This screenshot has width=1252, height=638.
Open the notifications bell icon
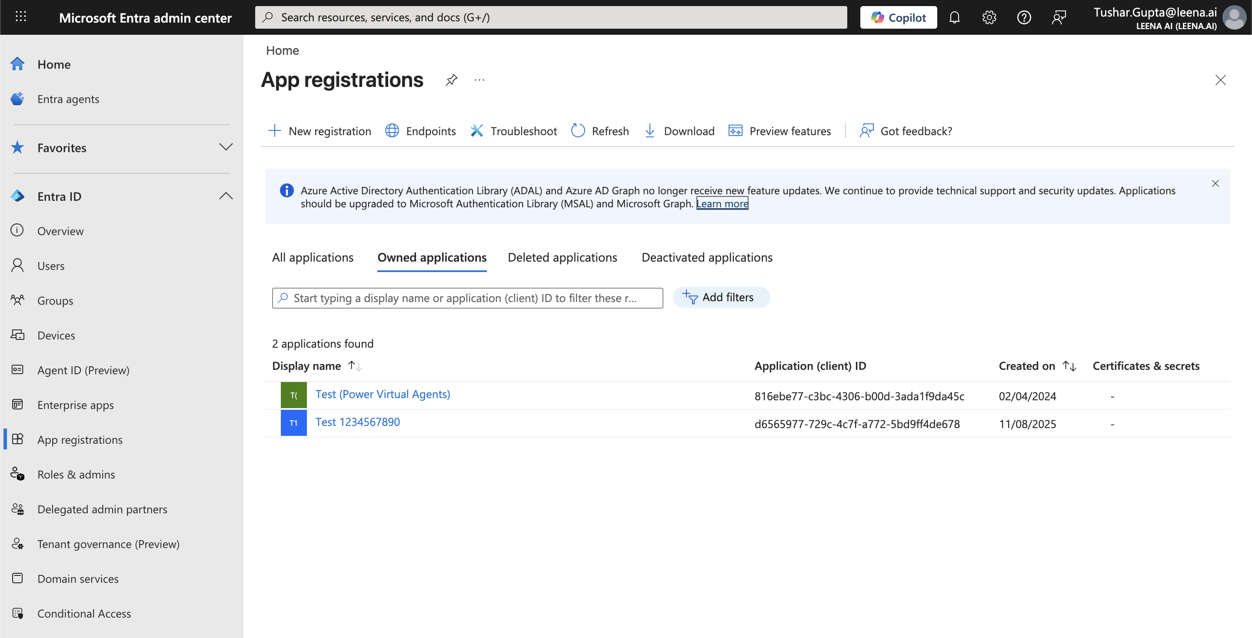click(954, 17)
